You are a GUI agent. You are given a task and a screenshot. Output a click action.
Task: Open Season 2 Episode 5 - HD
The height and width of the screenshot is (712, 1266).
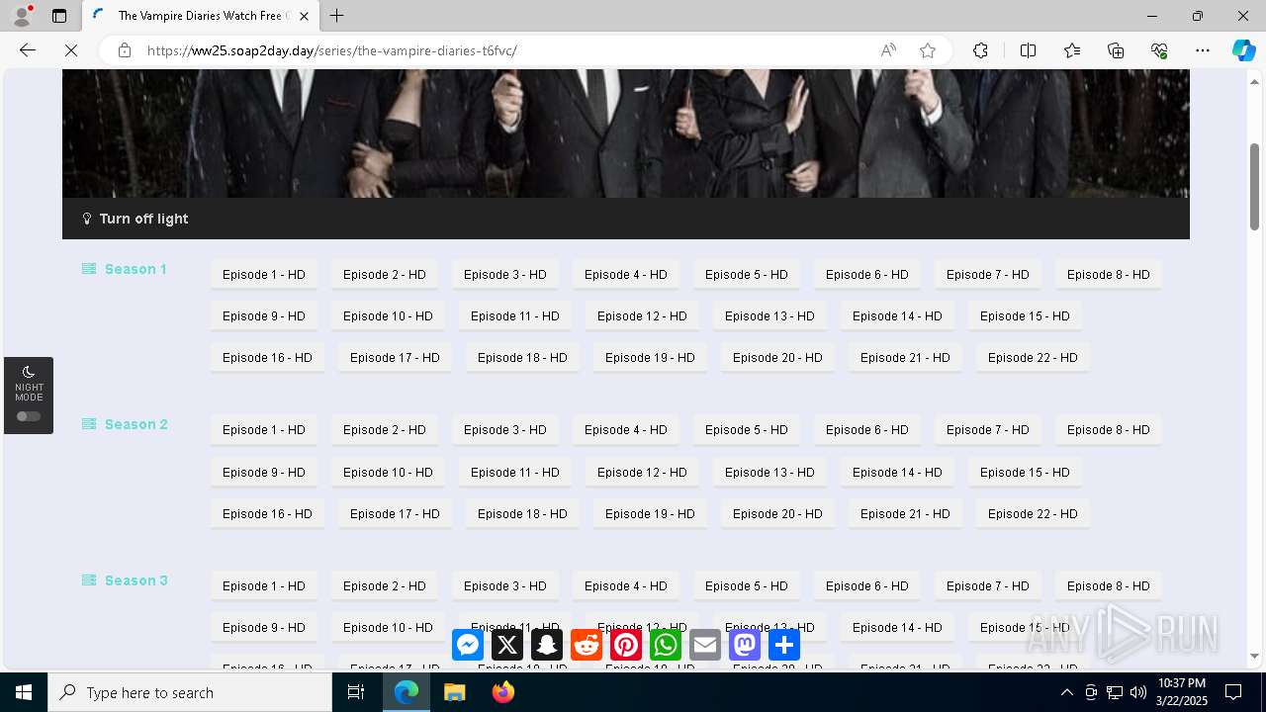[x=747, y=430]
